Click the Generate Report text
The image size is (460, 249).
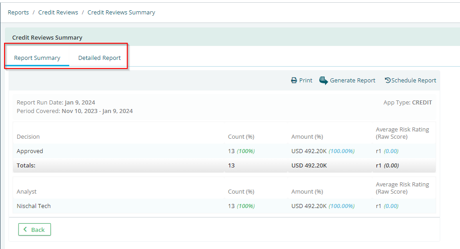point(353,81)
